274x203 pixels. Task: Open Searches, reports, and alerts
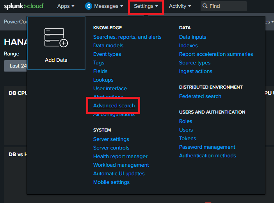click(x=127, y=37)
